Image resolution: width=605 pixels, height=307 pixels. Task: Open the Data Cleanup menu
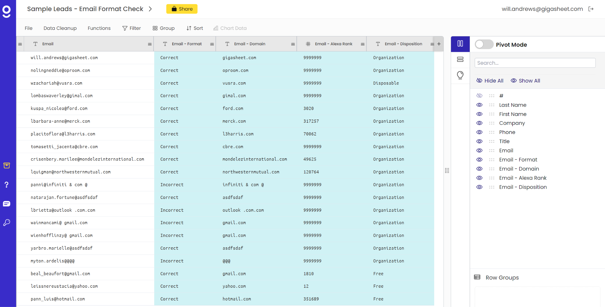click(60, 28)
